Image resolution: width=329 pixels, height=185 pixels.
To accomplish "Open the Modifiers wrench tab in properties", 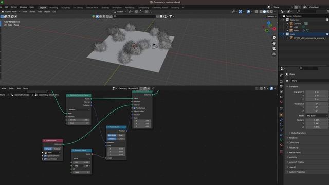I will point(281,120).
